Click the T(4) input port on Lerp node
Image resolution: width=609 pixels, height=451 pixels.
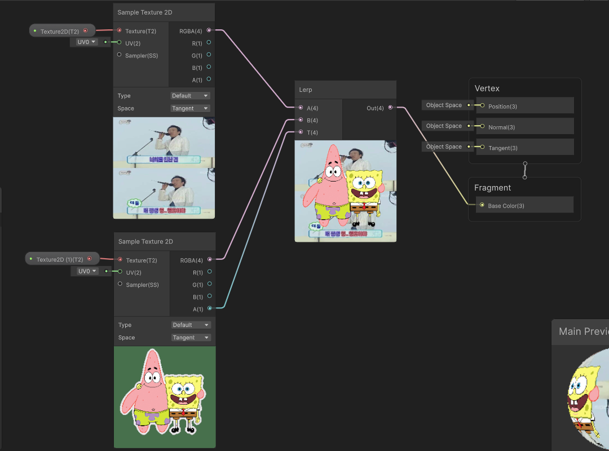coord(301,132)
